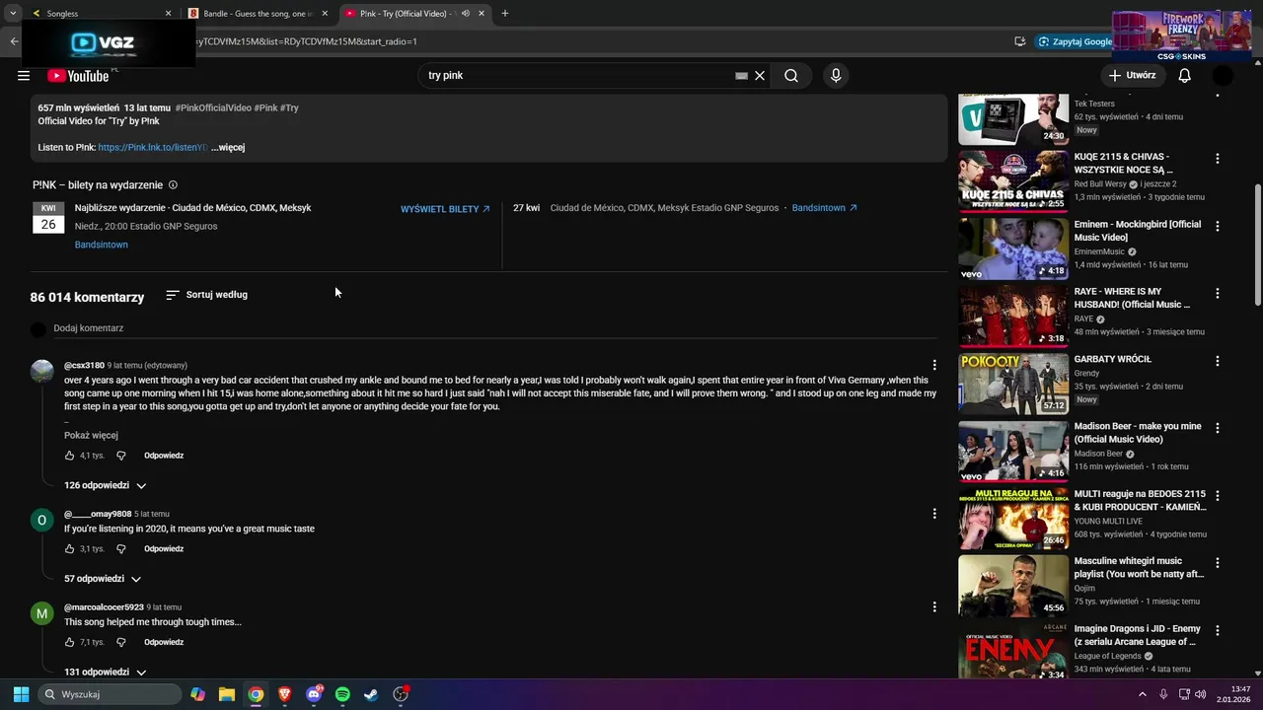The image size is (1263, 710).
Task: Click WYŚWIETL BILETY link
Action: (x=445, y=209)
